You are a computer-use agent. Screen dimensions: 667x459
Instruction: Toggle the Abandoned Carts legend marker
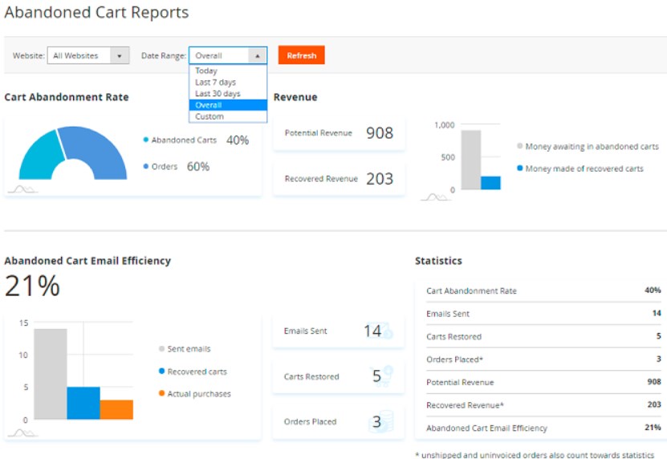[146, 140]
